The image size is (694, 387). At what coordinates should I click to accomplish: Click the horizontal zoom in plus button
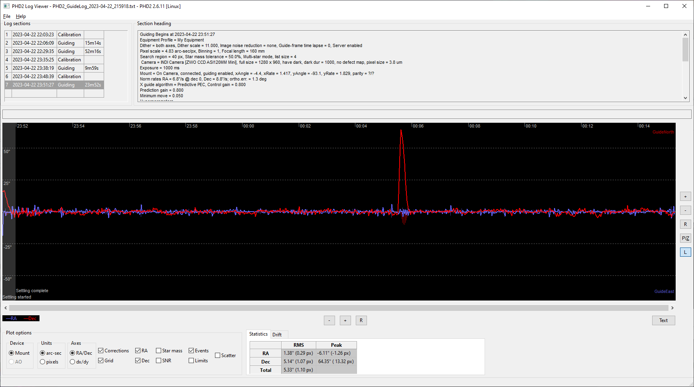tap(345, 320)
